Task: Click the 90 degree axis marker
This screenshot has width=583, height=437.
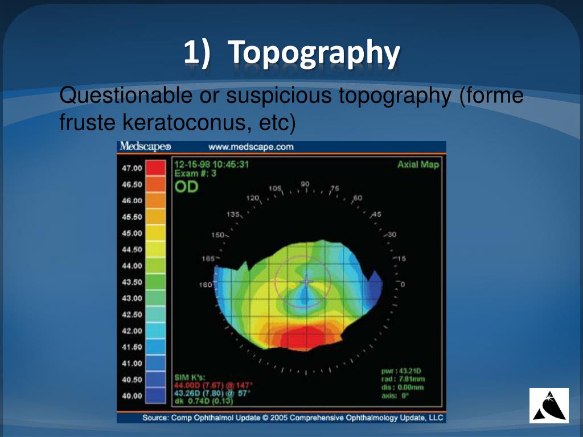Action: [x=305, y=184]
